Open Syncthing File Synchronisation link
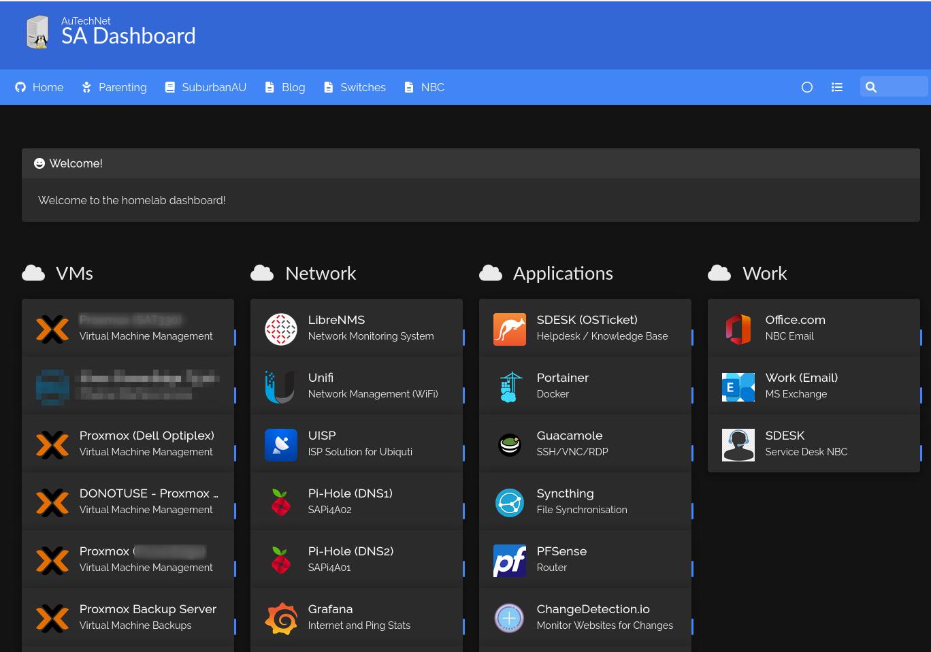This screenshot has width=931, height=652. (585, 501)
